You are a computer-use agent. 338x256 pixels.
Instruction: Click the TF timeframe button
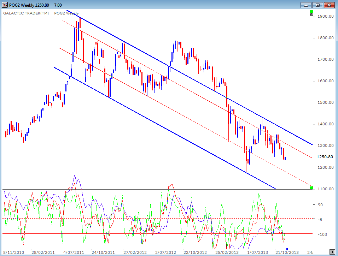(x=332, y=252)
